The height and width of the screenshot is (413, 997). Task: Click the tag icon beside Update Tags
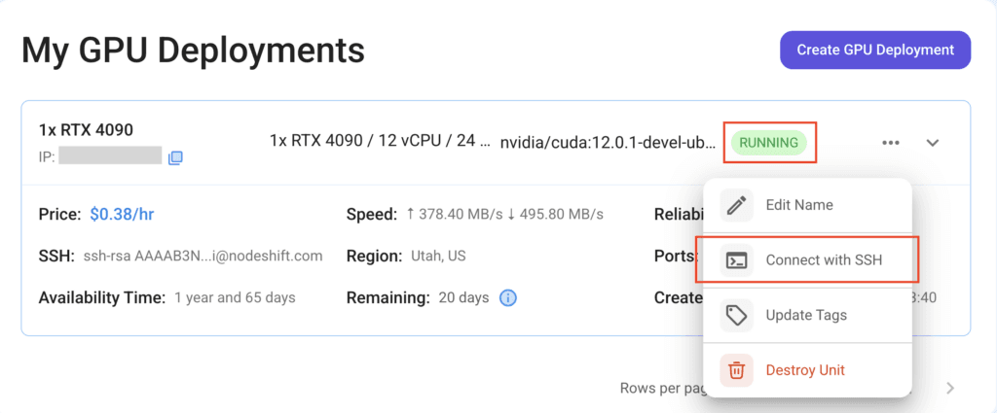(x=736, y=315)
